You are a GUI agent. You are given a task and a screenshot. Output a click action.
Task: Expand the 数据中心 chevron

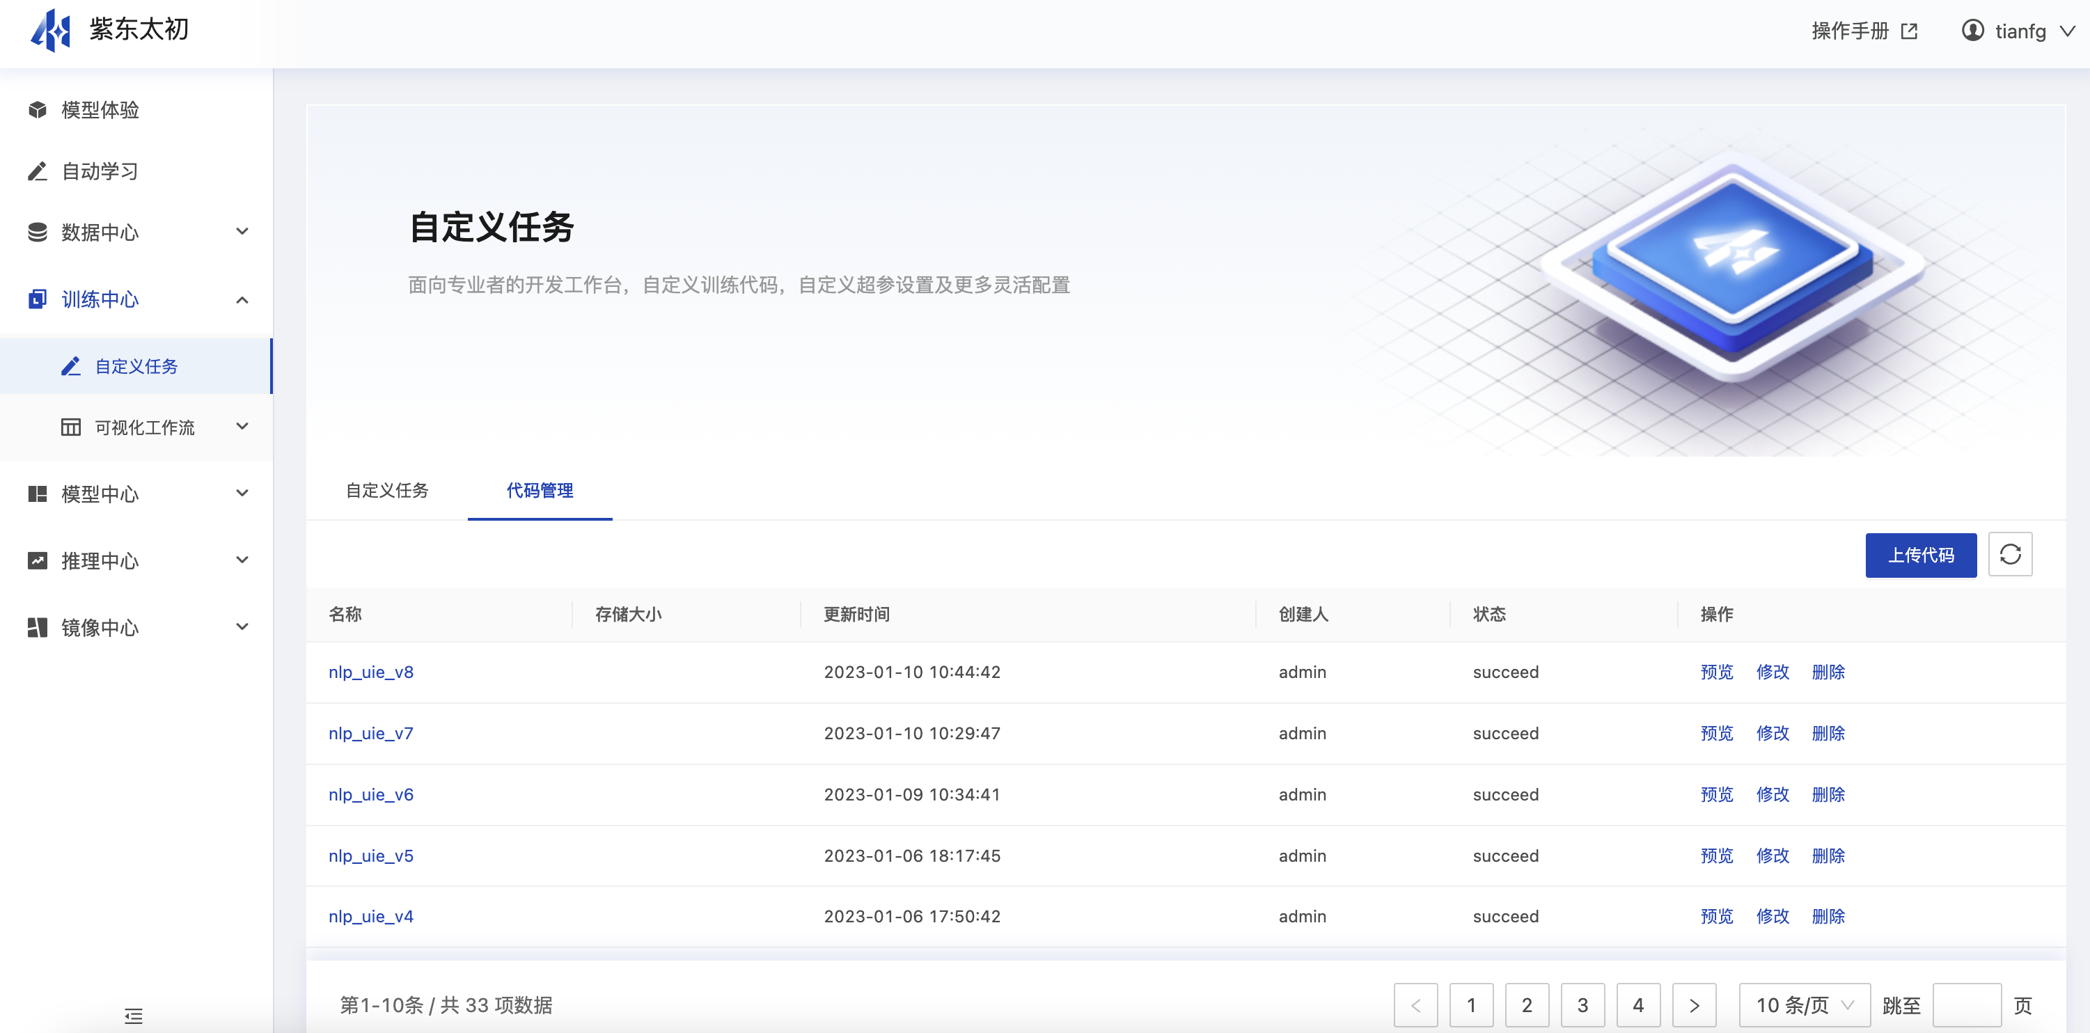point(242,232)
